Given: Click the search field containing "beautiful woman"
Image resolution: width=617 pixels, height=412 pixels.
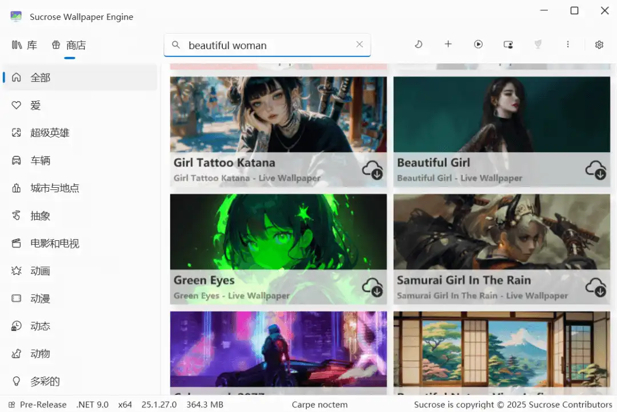Looking at the screenshot, I should coord(267,45).
